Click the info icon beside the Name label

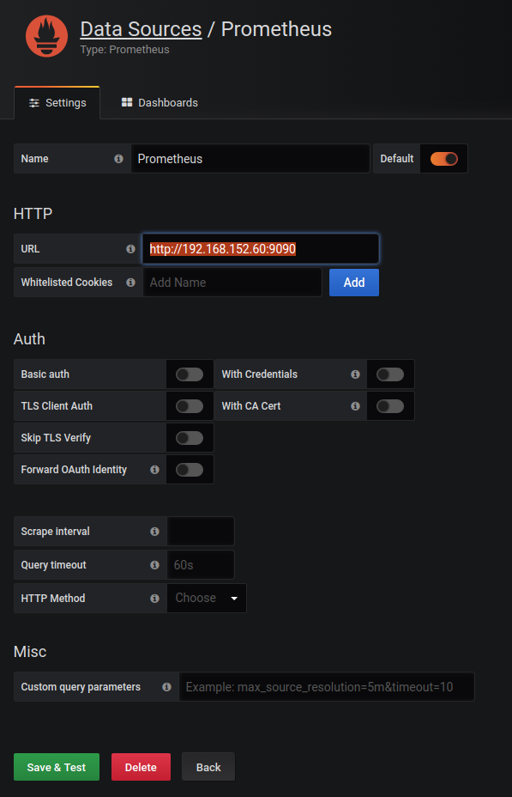[x=118, y=159]
